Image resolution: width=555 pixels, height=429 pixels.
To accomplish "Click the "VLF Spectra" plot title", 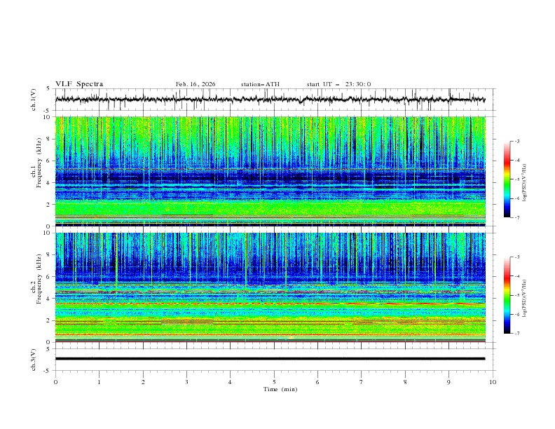I will click(79, 84).
